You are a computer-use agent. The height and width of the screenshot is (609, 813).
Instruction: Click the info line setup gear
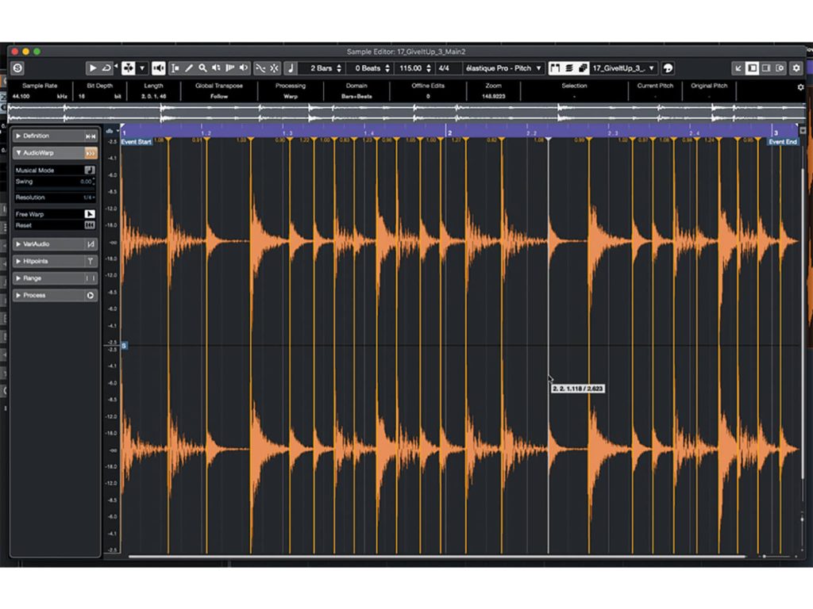coord(800,87)
